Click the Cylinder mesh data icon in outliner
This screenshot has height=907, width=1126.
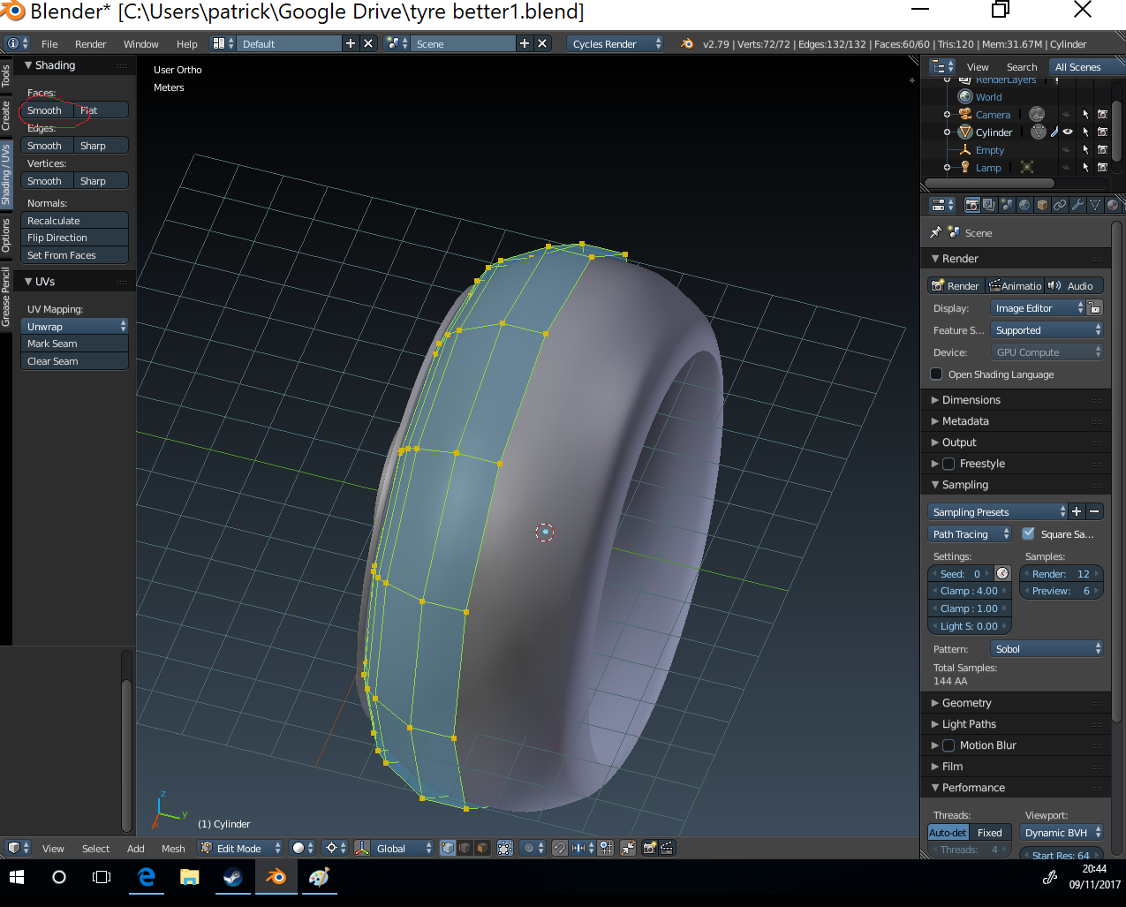tap(1039, 132)
